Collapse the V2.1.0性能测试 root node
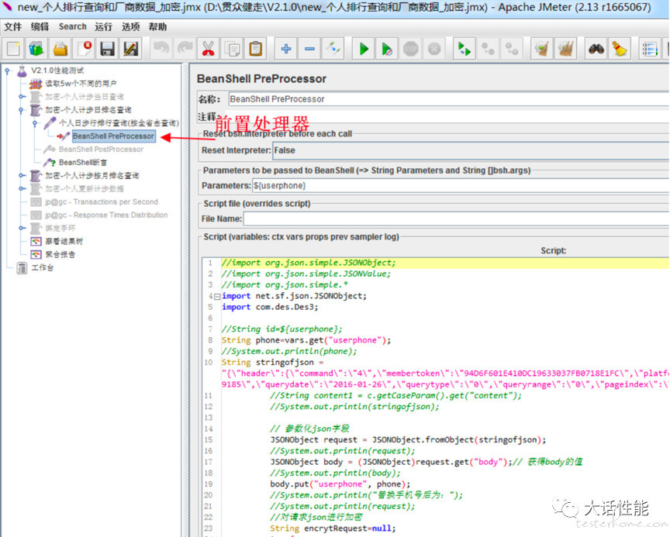 tap(7, 71)
